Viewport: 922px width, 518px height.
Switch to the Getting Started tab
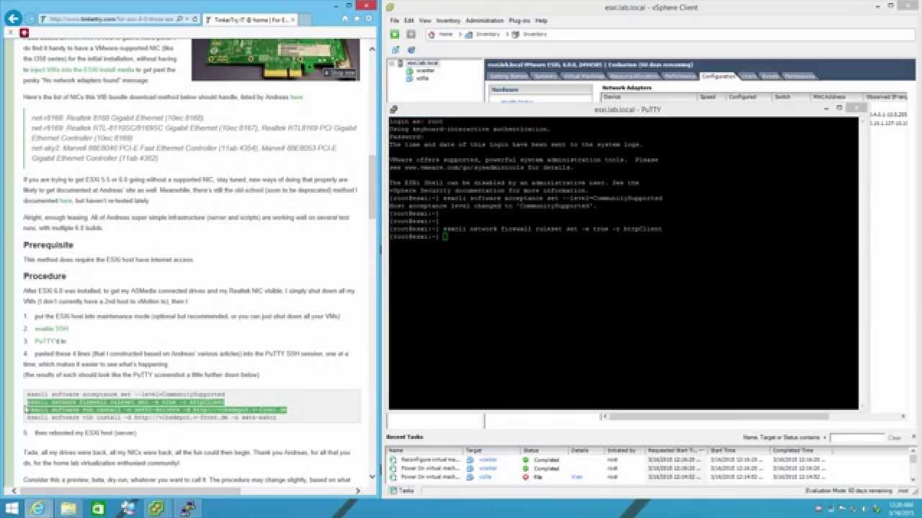(x=509, y=76)
